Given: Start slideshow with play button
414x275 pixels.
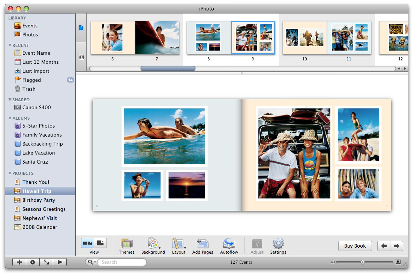Looking at the screenshot, I should click(60, 262).
